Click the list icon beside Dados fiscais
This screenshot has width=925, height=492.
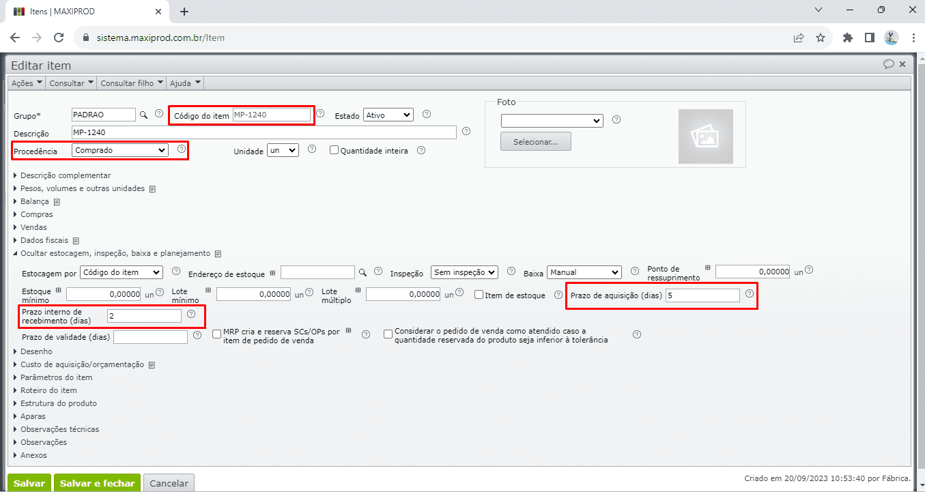tap(76, 241)
